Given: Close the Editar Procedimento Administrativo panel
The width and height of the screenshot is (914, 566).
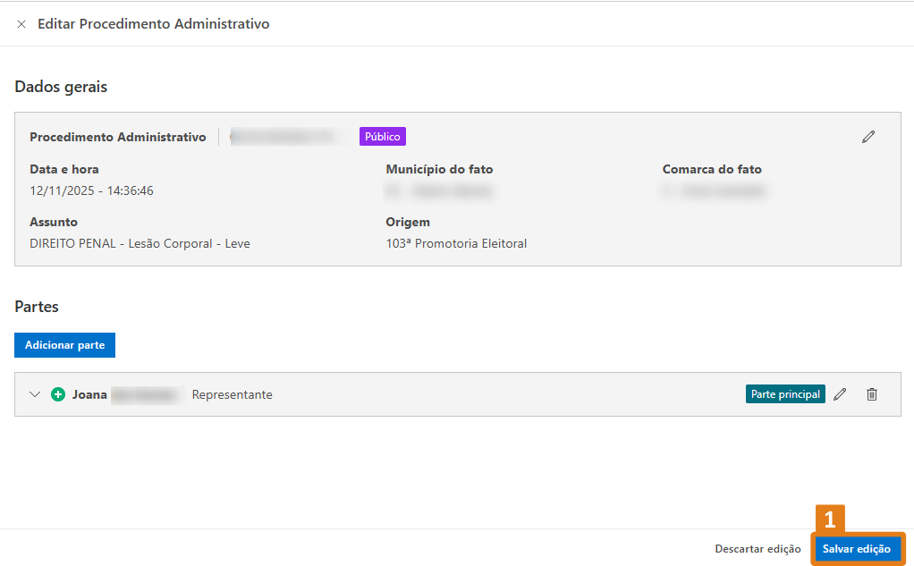Looking at the screenshot, I should click(x=21, y=24).
